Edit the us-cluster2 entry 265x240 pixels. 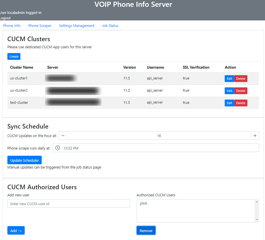pos(229,91)
